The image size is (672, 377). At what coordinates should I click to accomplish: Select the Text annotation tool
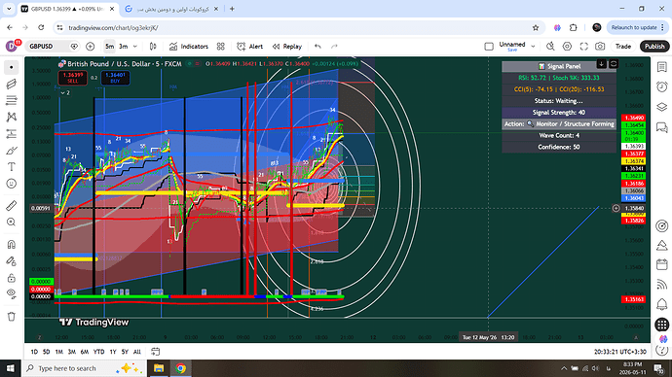coord(12,167)
